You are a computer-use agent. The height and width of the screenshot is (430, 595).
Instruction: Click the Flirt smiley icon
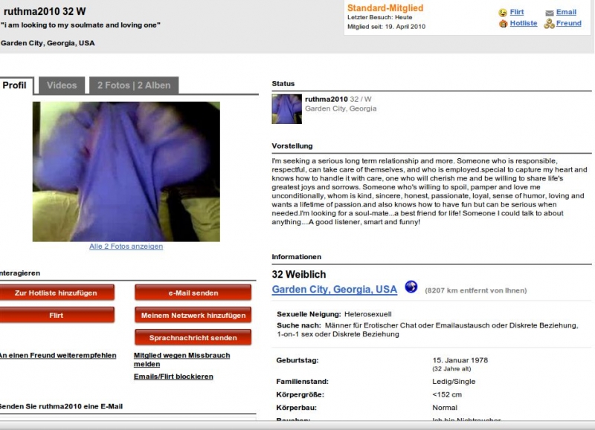coord(503,13)
